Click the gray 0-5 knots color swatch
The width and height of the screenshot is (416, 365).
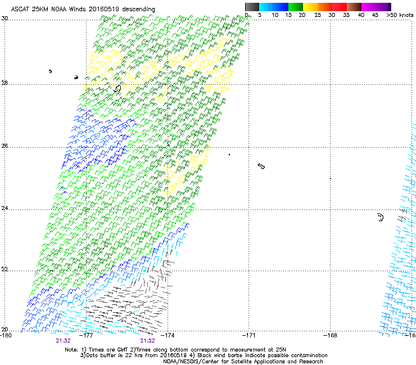[x=252, y=7]
